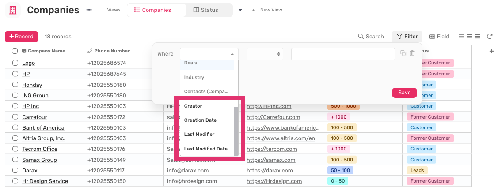
Task: Click the 0 - 50 size tag
Action: [338, 181]
